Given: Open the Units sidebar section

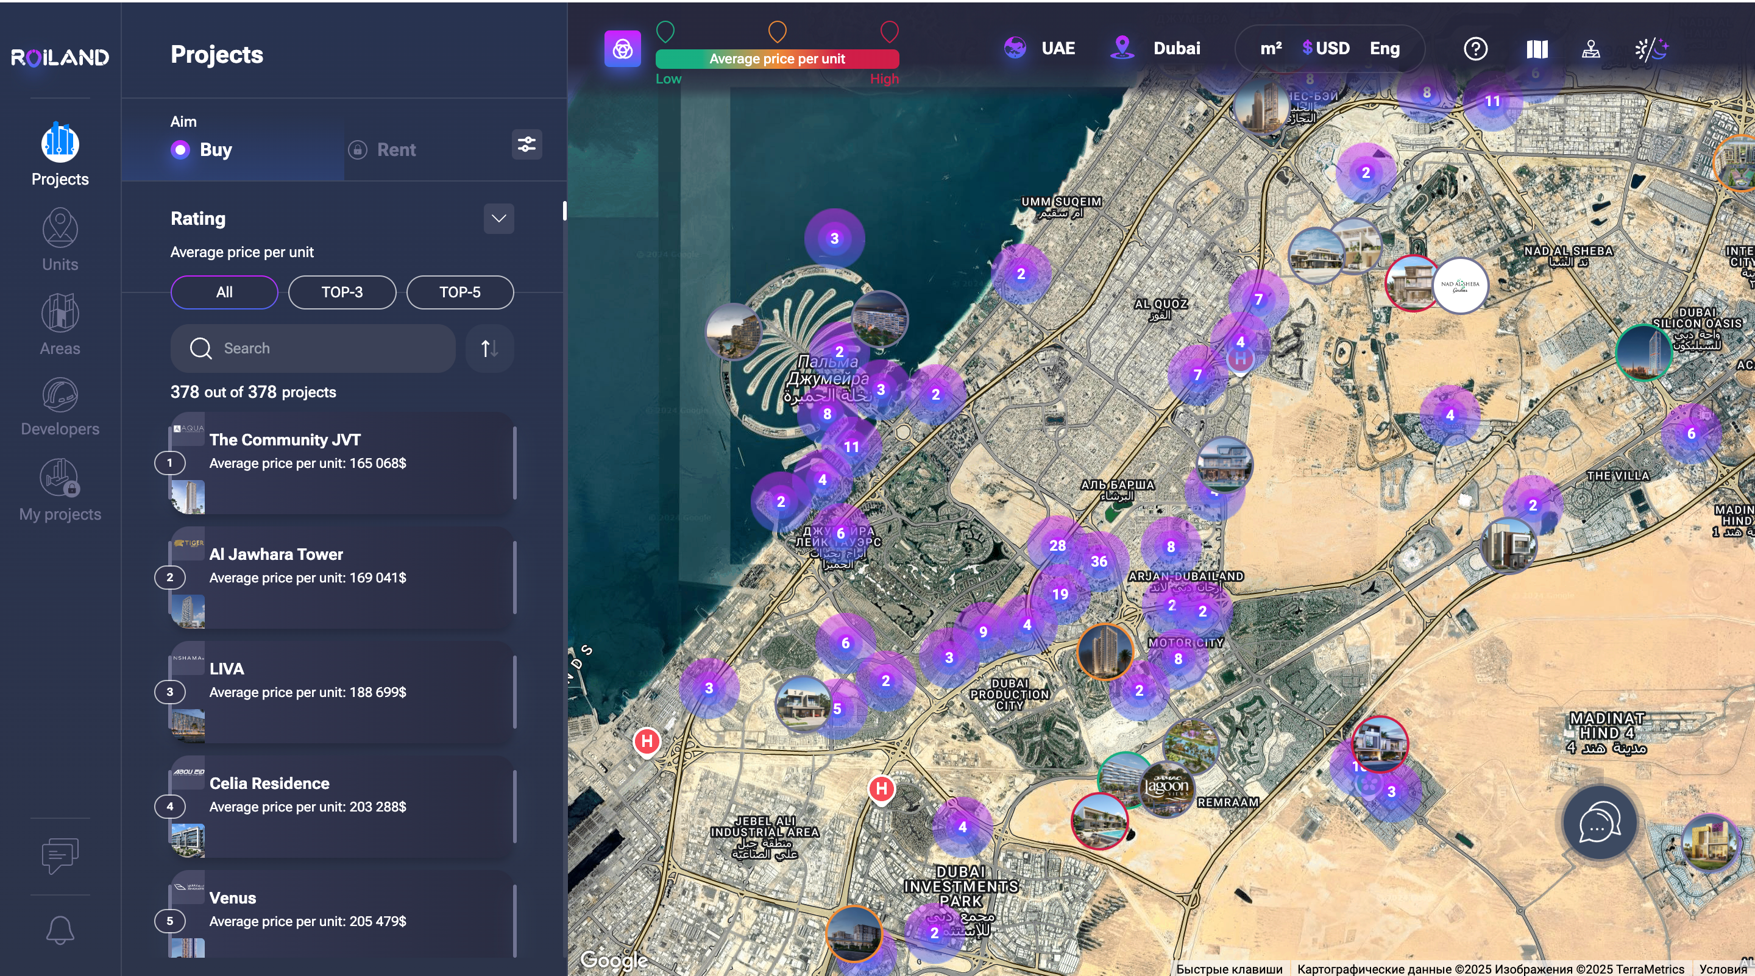Looking at the screenshot, I should click(x=60, y=241).
